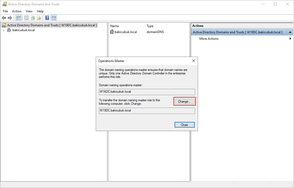Viewport: 294px width, 188px height.
Task: Click bakicubuk.local domain icon in list pane
Action: [x=112, y=32]
